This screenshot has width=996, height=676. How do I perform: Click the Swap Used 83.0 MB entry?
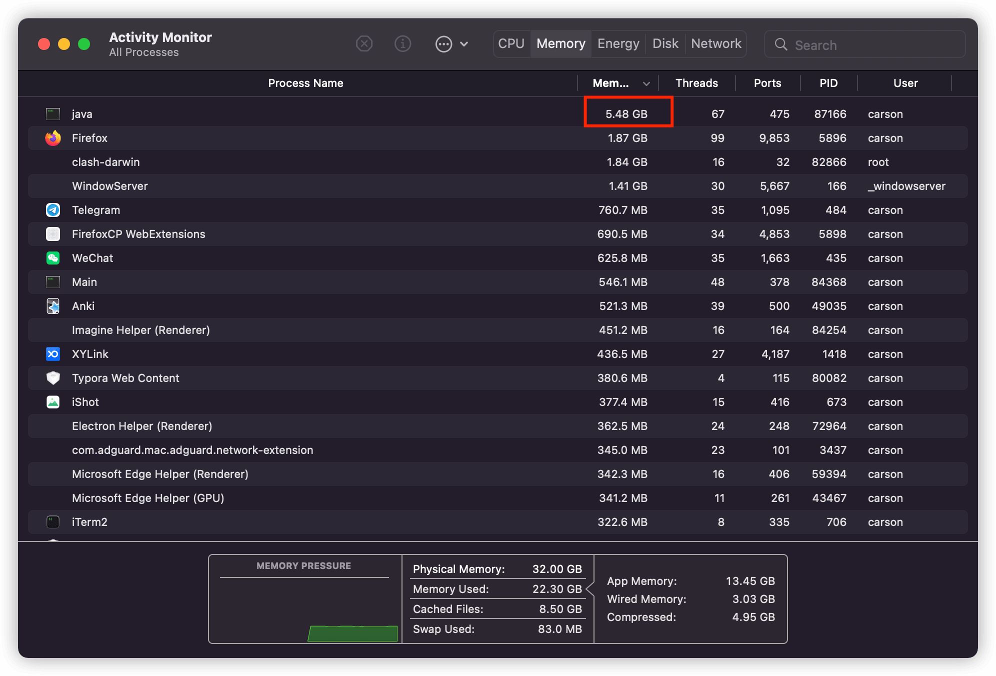[x=497, y=629]
